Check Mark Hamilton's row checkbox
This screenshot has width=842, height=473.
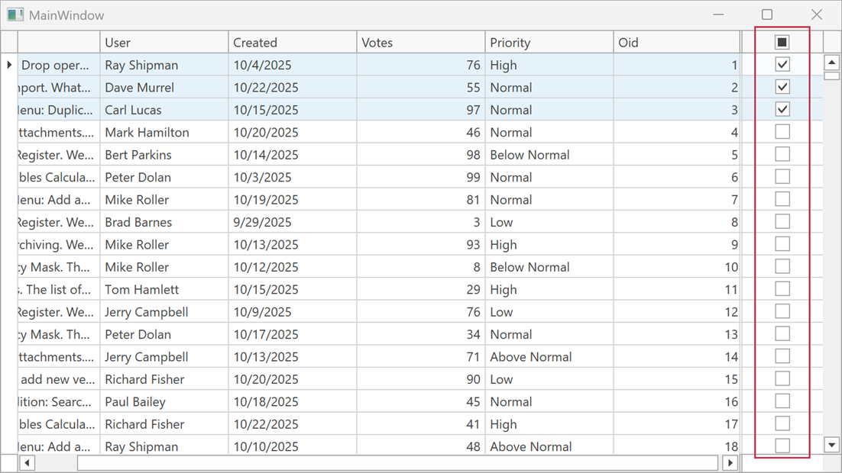782,131
